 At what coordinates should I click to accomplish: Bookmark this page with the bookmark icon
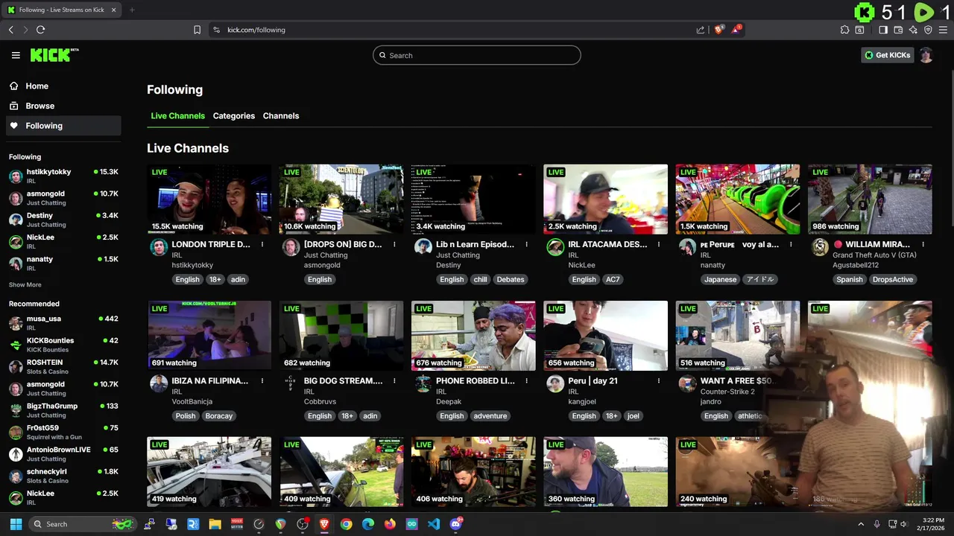click(x=197, y=30)
